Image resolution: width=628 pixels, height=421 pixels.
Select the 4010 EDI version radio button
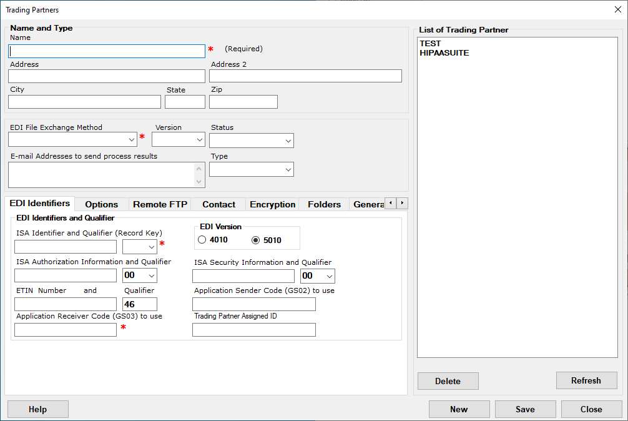pos(202,239)
